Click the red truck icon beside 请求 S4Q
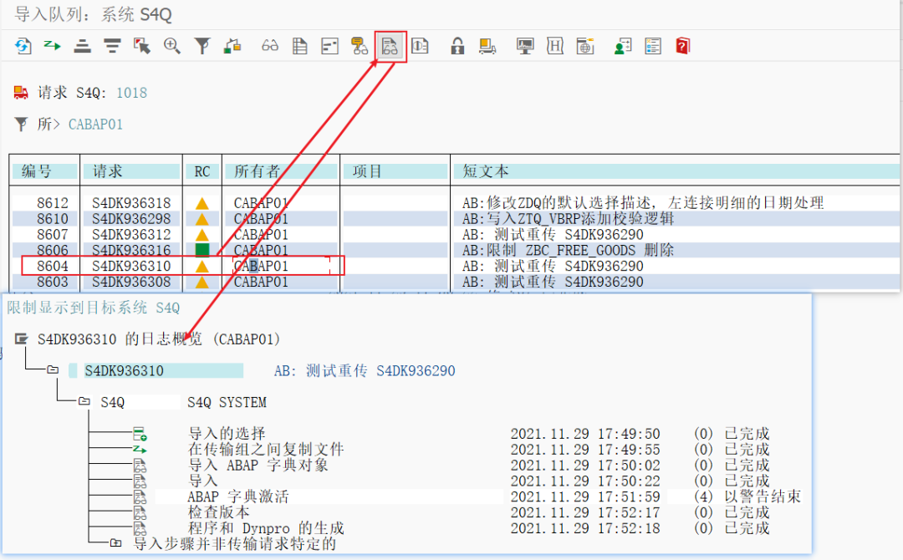This screenshot has height=560, width=903. [x=21, y=93]
